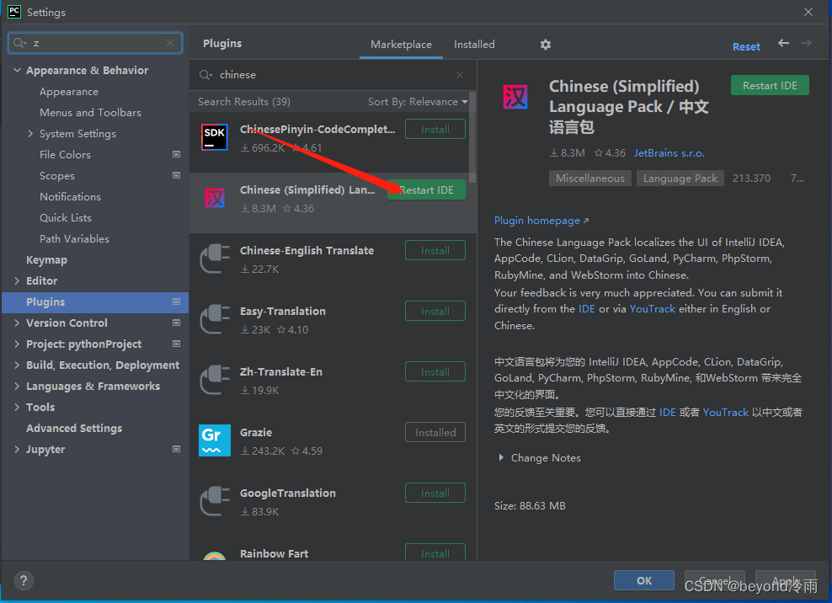This screenshot has height=603, width=832.
Task: Expand Build, Execution, Deployment node
Action: point(17,366)
